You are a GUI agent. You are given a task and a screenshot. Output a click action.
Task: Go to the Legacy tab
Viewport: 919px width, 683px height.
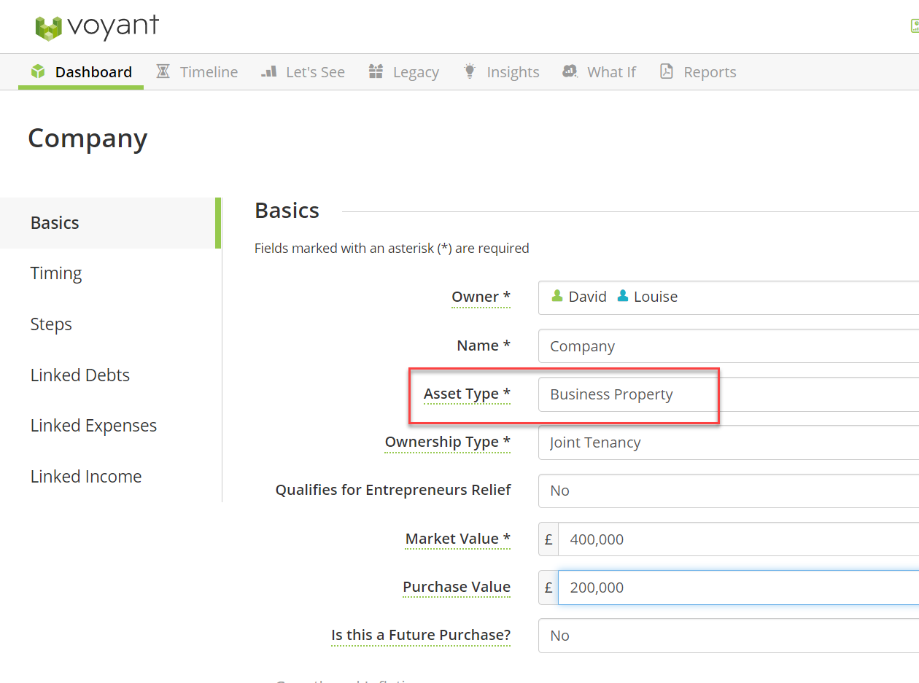[403, 71]
